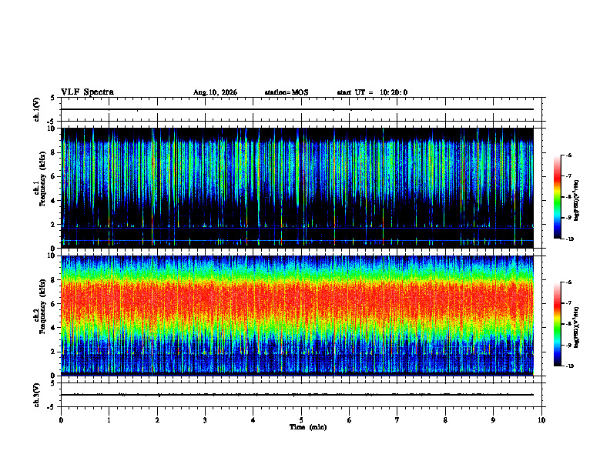Click the "ch.3(V)" waveform axis label
610x471 pixels.
pyautogui.click(x=36, y=395)
